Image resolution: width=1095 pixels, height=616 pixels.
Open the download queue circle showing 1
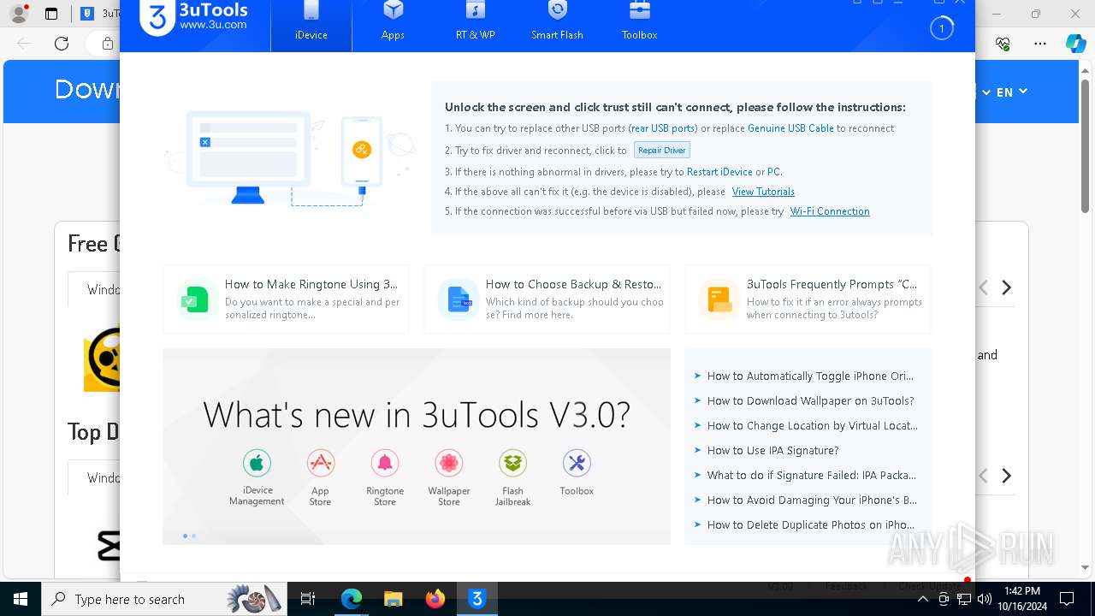pos(941,28)
